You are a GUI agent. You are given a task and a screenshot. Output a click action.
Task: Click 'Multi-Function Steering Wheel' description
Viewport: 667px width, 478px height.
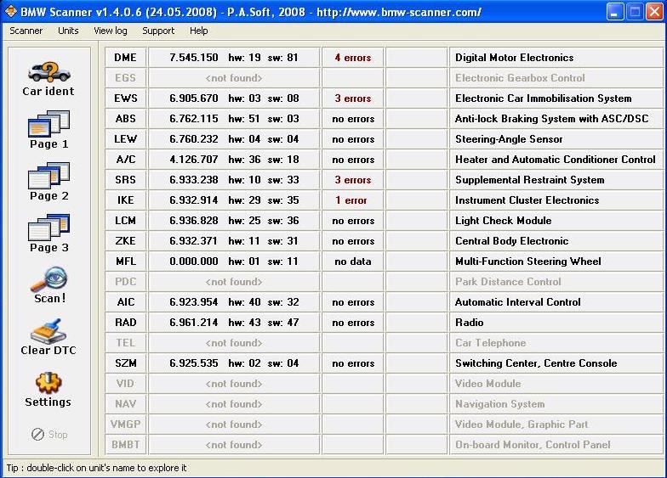[527, 261]
